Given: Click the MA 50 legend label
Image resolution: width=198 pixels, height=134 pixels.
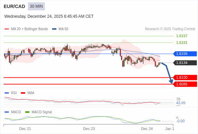Looking at the screenshot, I should (x=63, y=29).
